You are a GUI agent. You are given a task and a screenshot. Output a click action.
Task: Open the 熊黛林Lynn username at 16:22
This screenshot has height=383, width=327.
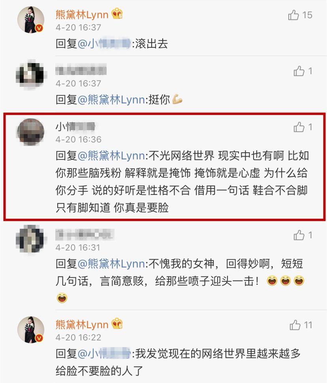[82, 325]
